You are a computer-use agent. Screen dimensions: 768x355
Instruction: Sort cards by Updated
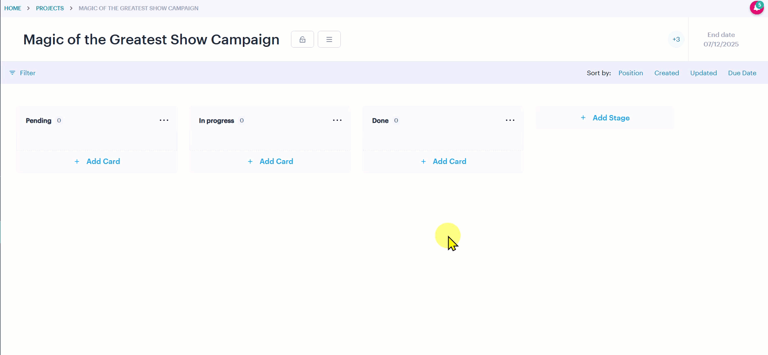[x=703, y=73]
